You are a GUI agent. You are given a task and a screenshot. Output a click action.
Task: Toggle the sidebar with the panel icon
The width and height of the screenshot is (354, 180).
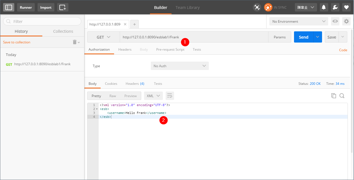(x=9, y=7)
